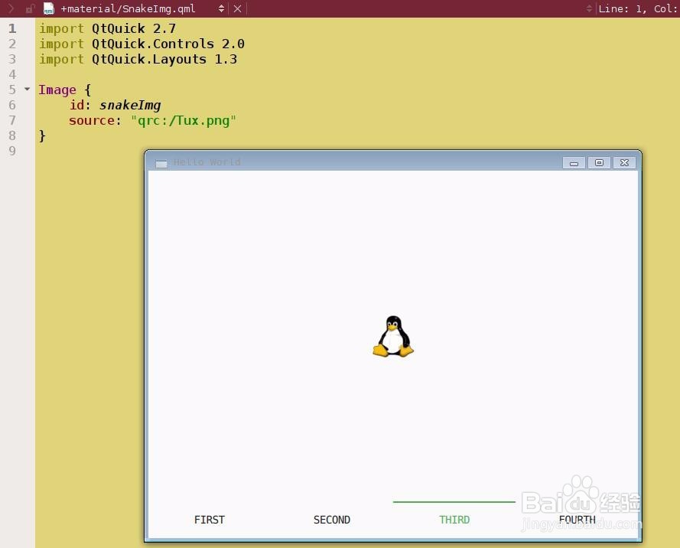680x548 pixels.
Task: Click the Hello World window menu icon
Action: tap(161, 164)
